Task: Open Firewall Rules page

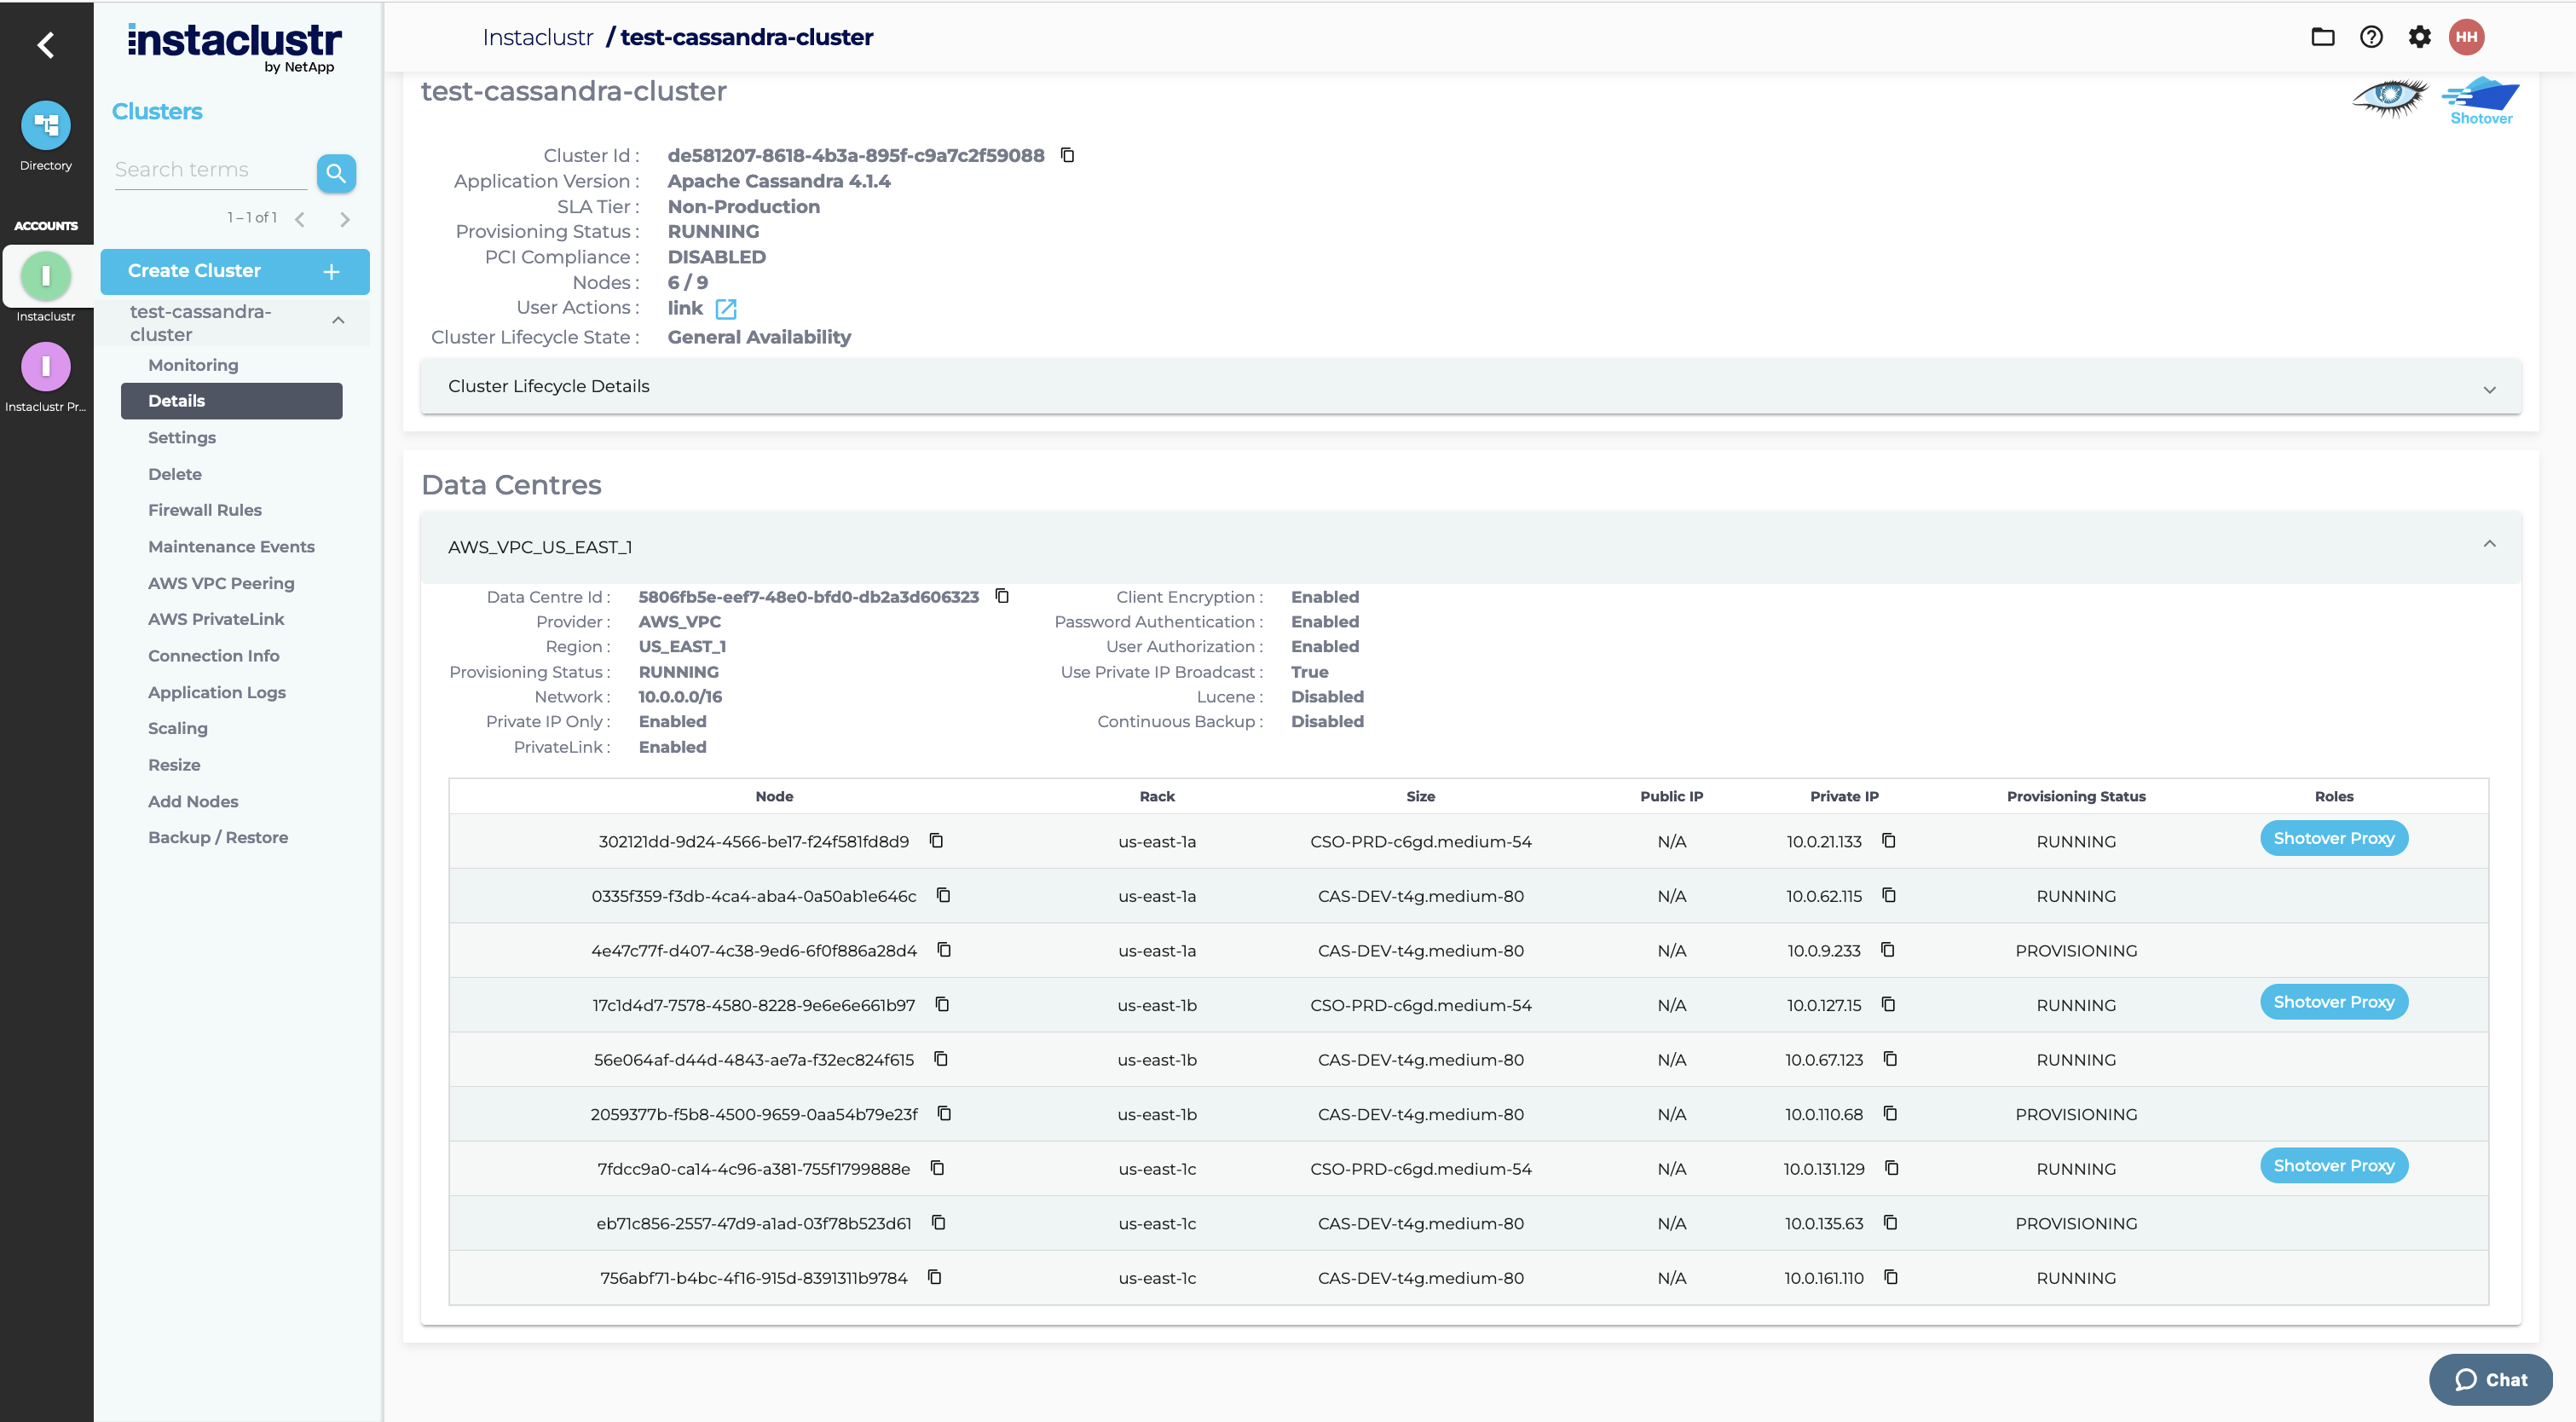Action: coord(205,510)
